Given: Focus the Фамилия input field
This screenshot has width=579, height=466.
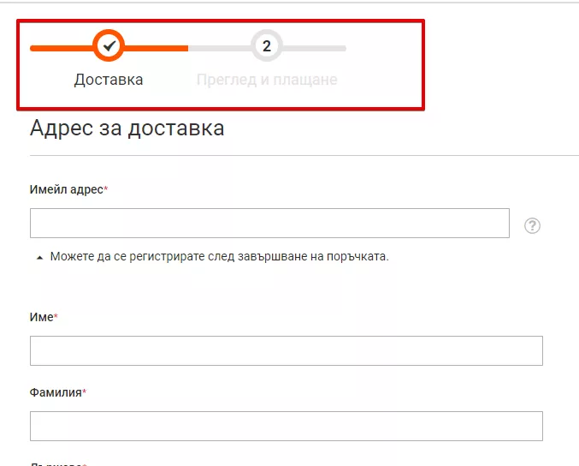Looking at the screenshot, I should click(x=287, y=426).
